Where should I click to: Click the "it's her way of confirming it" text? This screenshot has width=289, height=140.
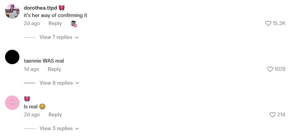[x=55, y=15]
